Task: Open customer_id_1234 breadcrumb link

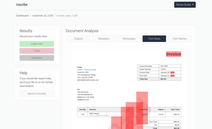Action: (42, 16)
